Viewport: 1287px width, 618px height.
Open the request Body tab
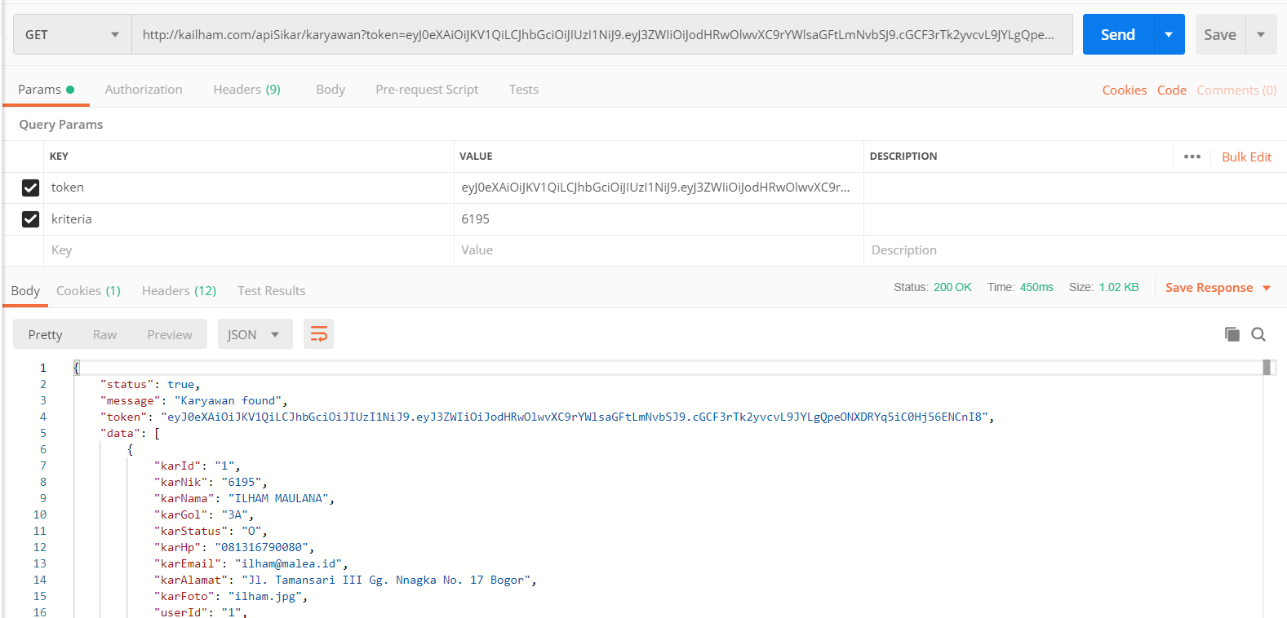[x=331, y=90]
